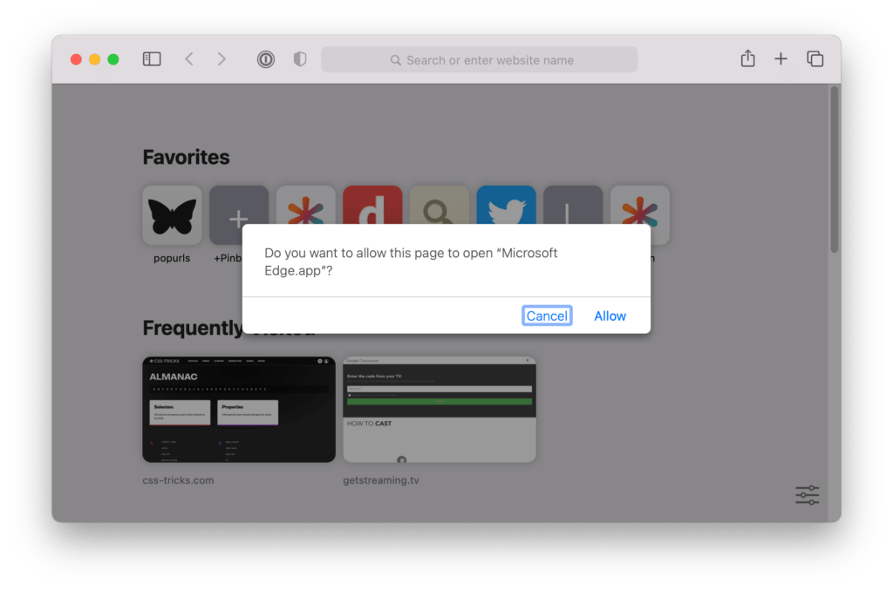Click the Share icon in the toolbar
The image size is (893, 591).
click(x=747, y=58)
